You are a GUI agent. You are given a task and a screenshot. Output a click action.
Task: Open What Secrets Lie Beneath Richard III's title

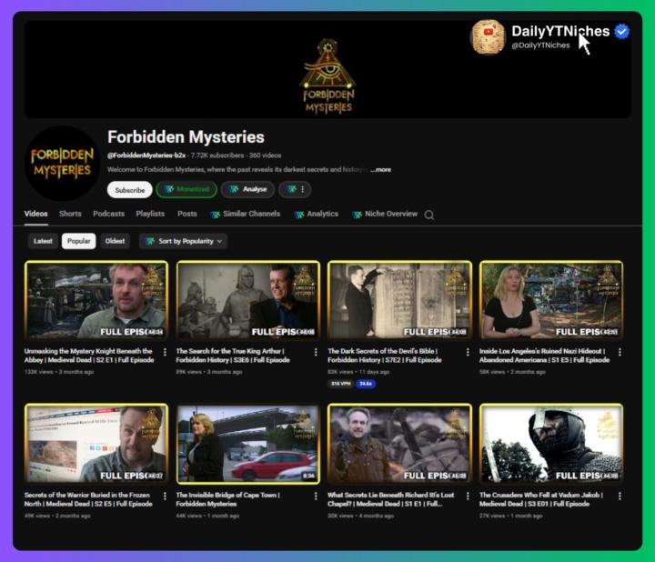(x=390, y=499)
